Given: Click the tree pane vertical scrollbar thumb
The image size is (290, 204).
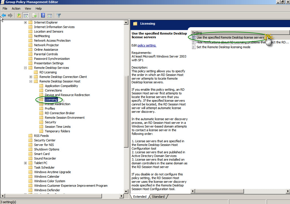Looking at the screenshot, I should coord(126,112).
